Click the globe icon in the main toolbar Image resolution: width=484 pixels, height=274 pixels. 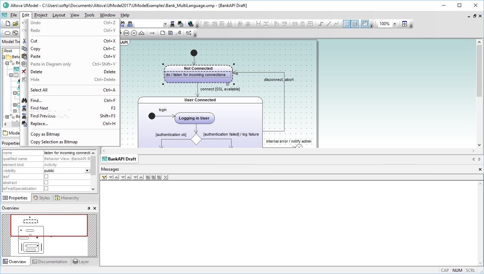(191, 24)
